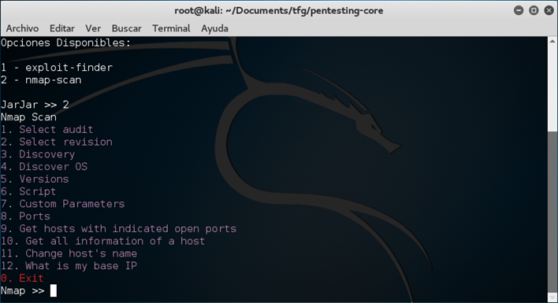
Task: Maximize the terminal window
Action: [534, 11]
